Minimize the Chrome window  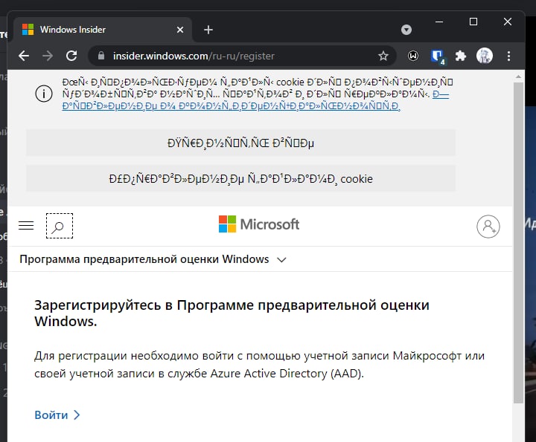439,22
